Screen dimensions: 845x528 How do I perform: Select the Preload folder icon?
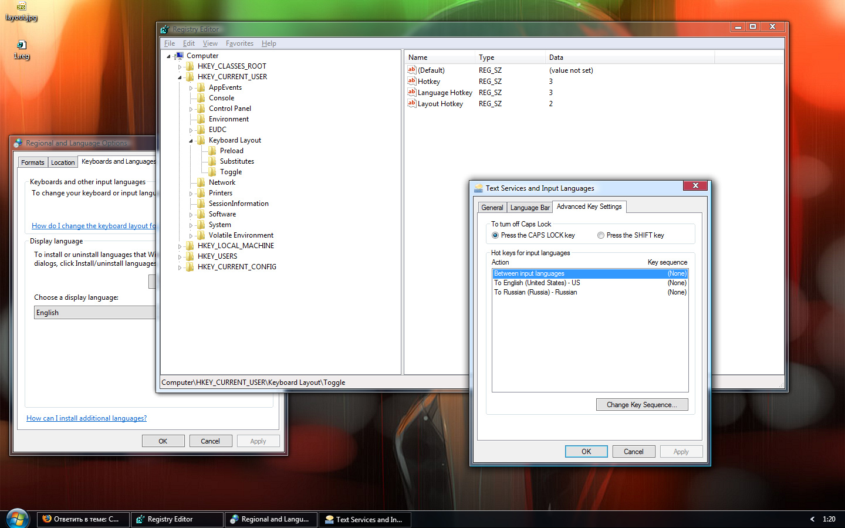tap(212, 151)
